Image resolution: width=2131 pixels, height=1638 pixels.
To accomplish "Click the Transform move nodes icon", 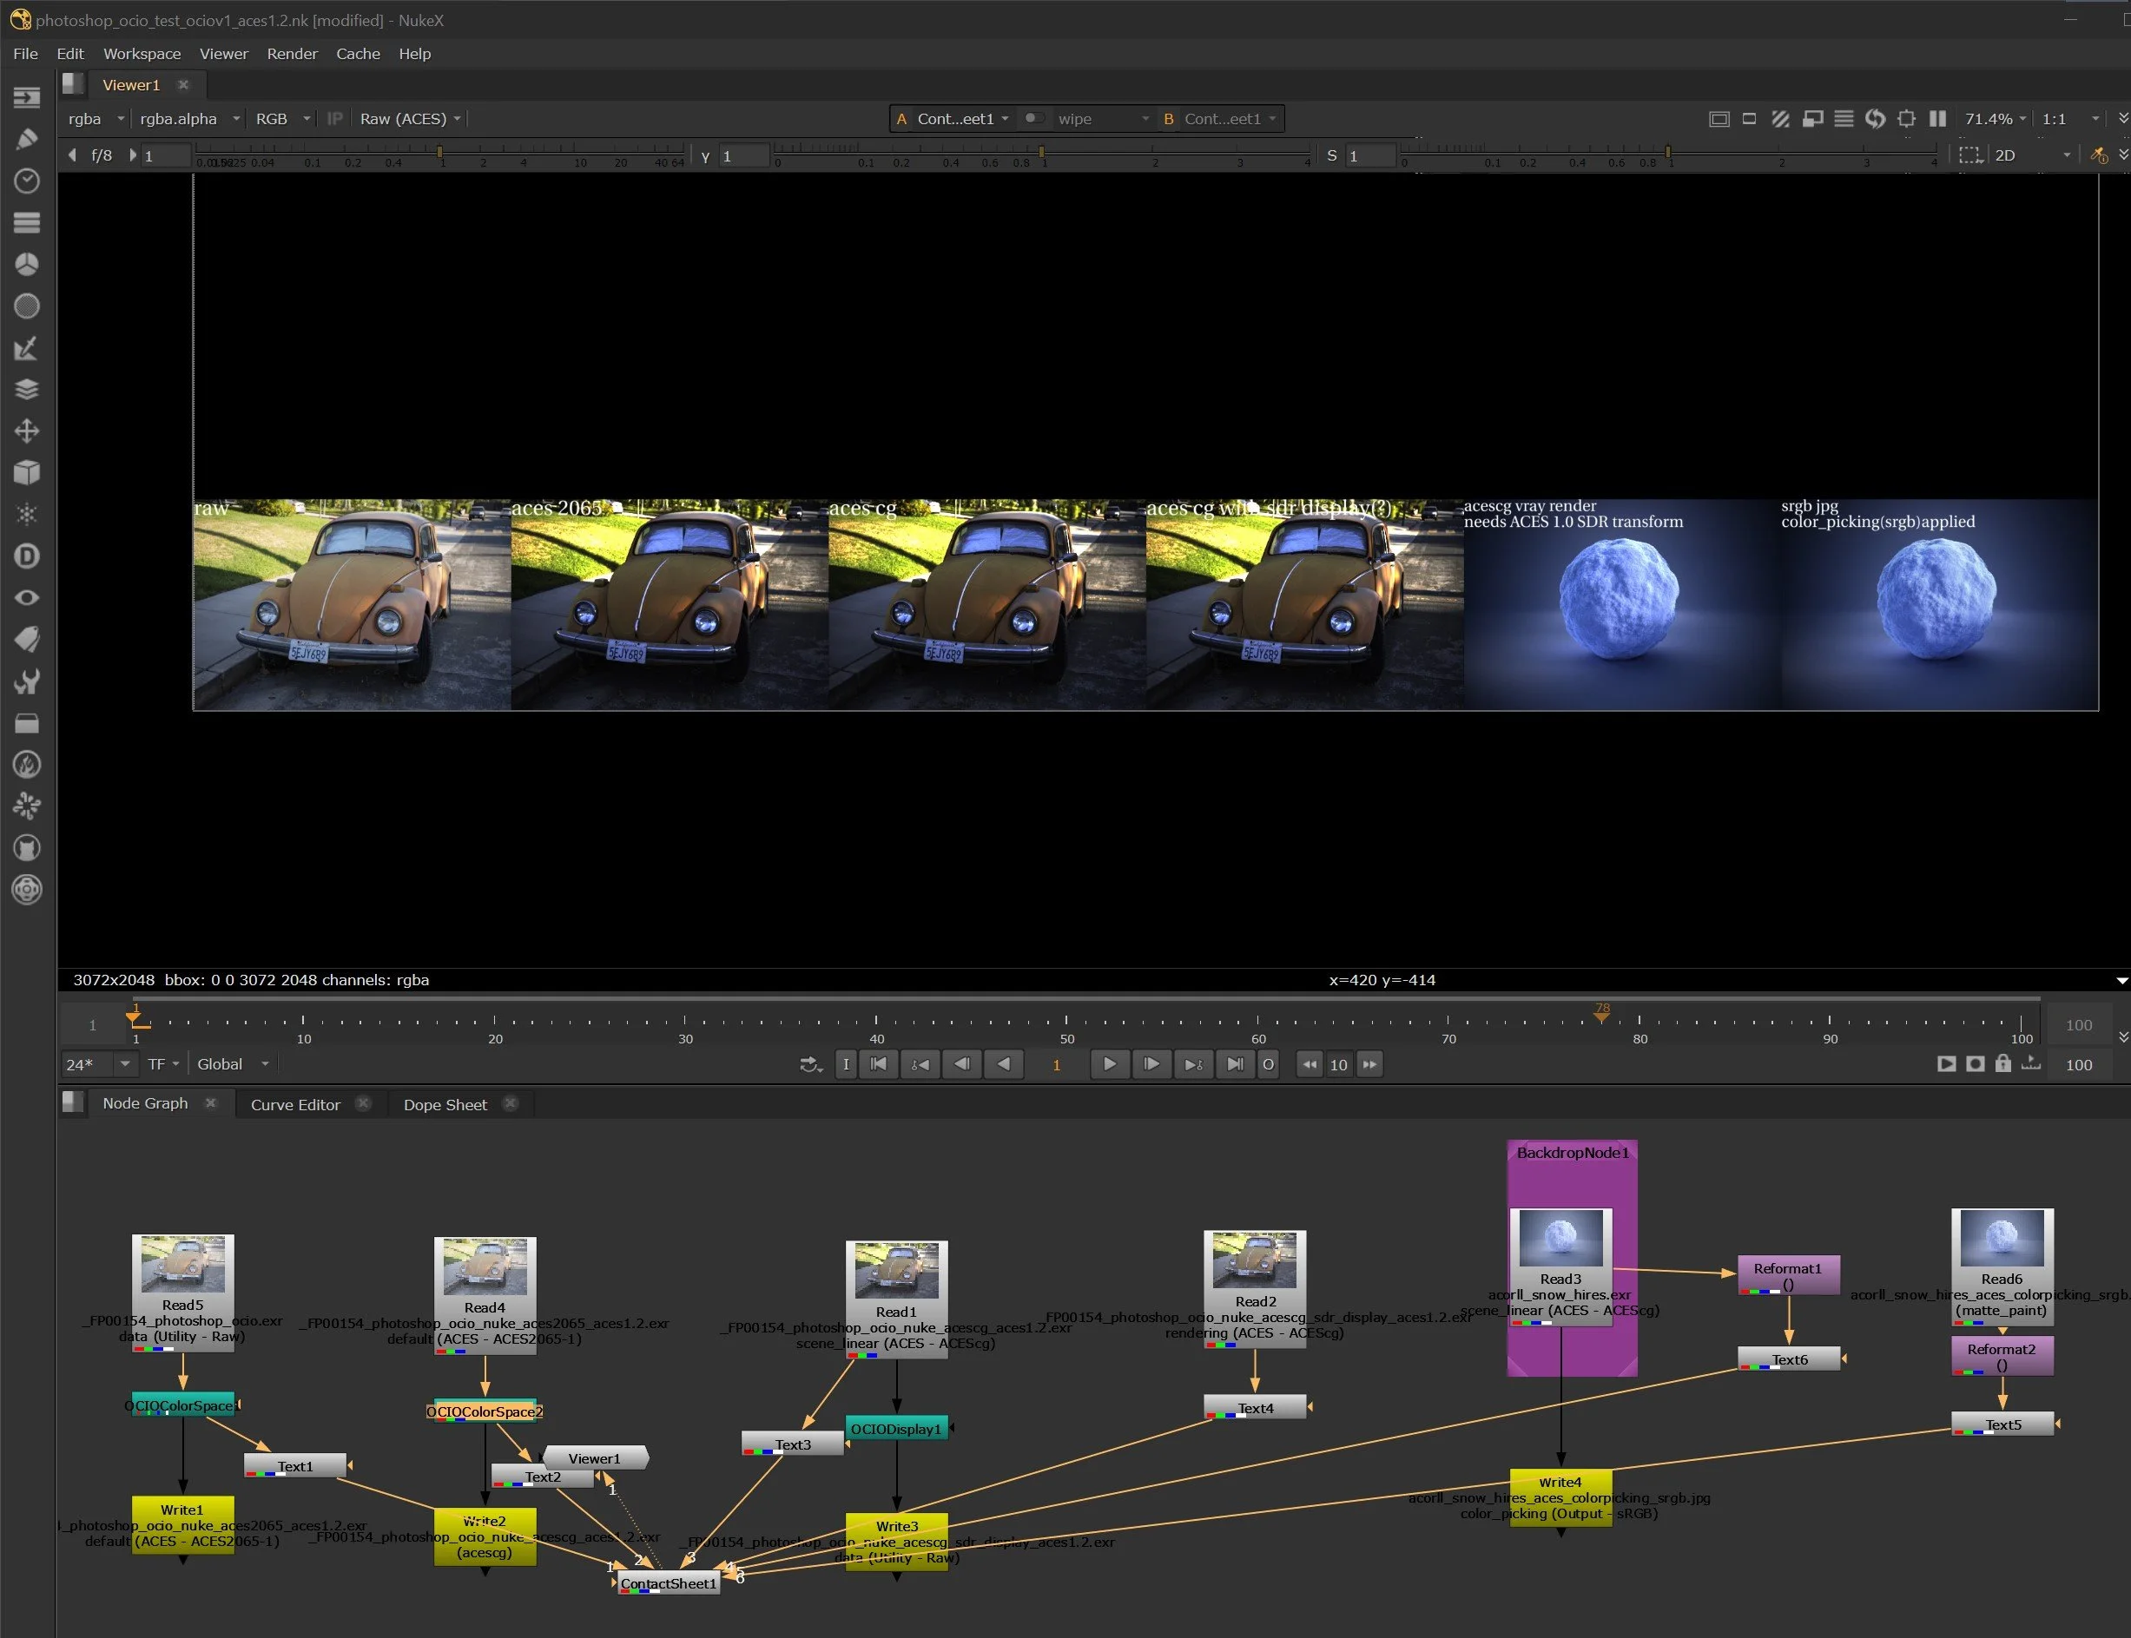I will point(26,431).
